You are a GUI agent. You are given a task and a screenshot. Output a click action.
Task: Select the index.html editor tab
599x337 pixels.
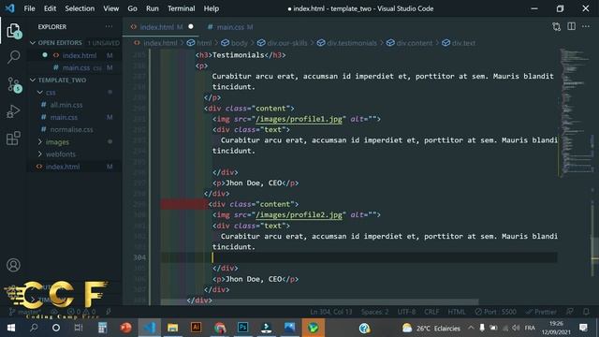coord(156,27)
